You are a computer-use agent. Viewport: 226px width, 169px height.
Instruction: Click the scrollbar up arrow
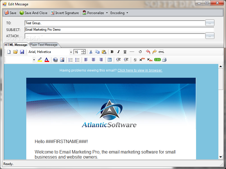(221, 66)
